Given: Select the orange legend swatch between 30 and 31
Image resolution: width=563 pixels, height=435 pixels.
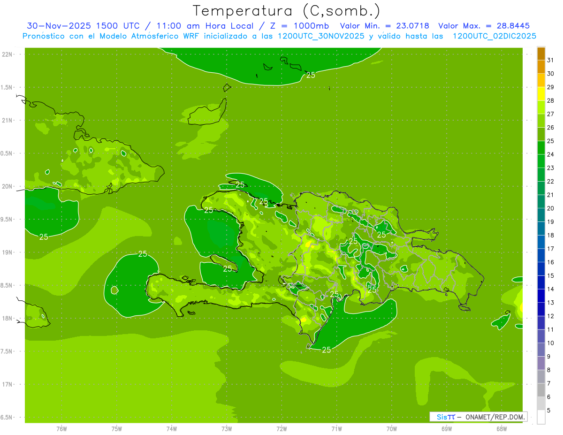Looking at the screenshot, I should coord(541,67).
